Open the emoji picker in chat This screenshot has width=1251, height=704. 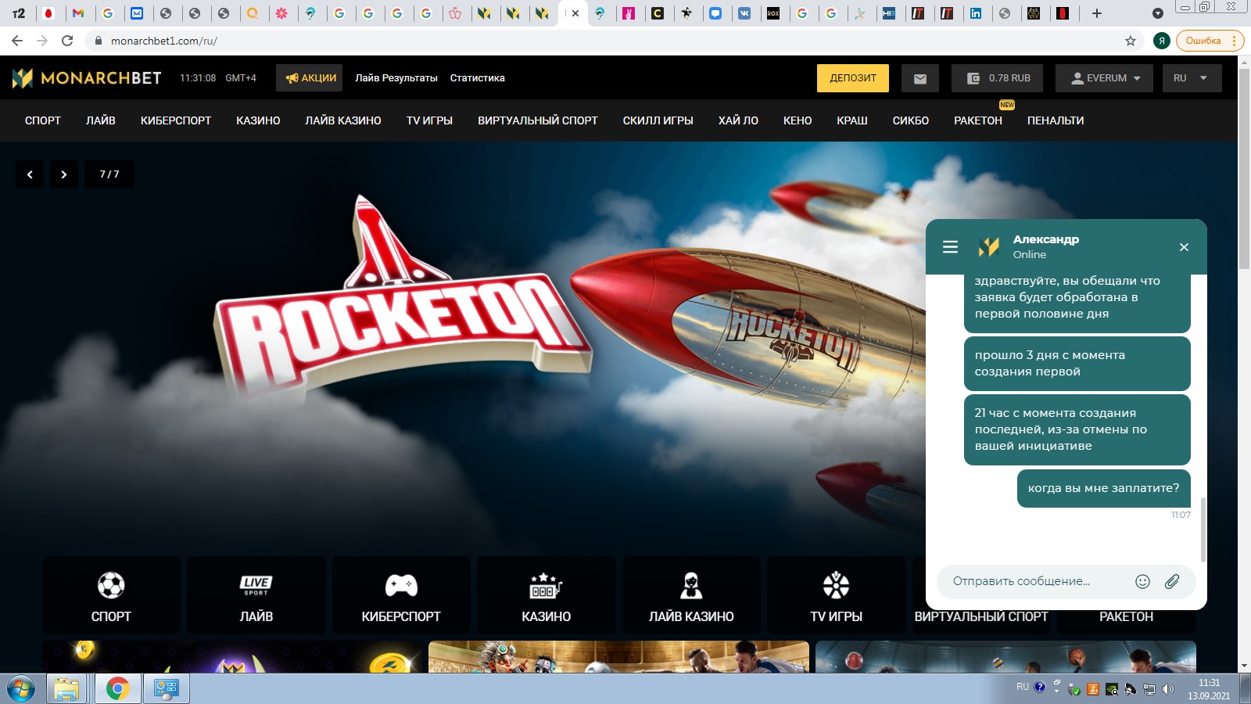pos(1142,581)
